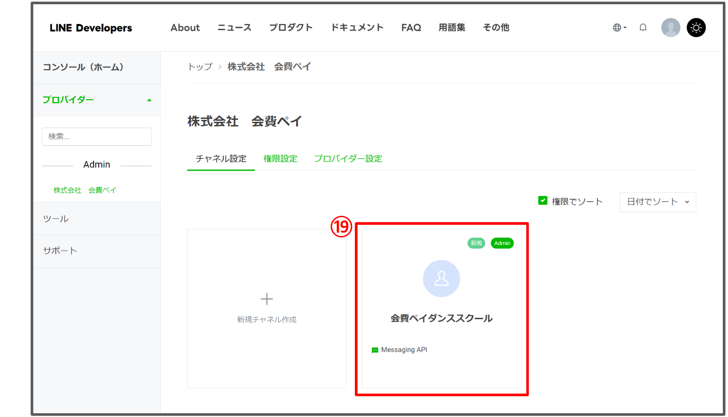The width and height of the screenshot is (728, 417).
Task: Toggle the 権限でソート checkbox
Action: click(543, 201)
